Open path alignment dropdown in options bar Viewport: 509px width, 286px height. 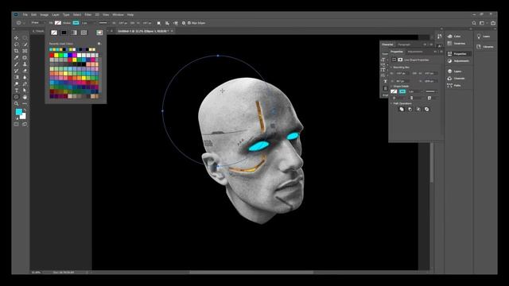point(167,23)
